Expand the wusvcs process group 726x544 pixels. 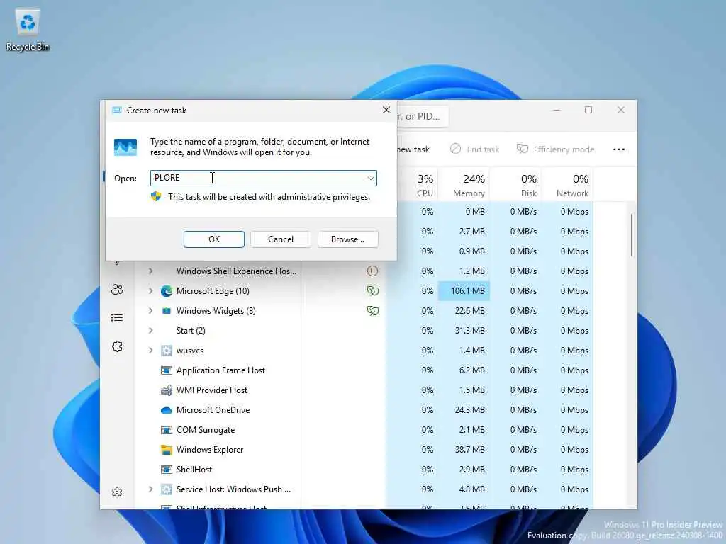pos(150,351)
